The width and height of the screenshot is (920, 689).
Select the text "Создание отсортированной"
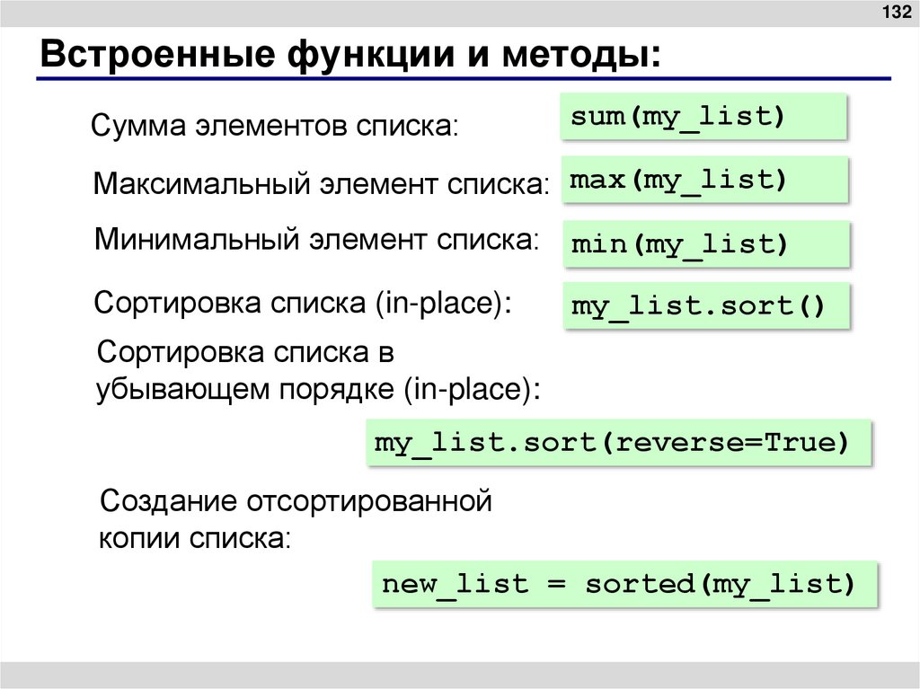296,500
